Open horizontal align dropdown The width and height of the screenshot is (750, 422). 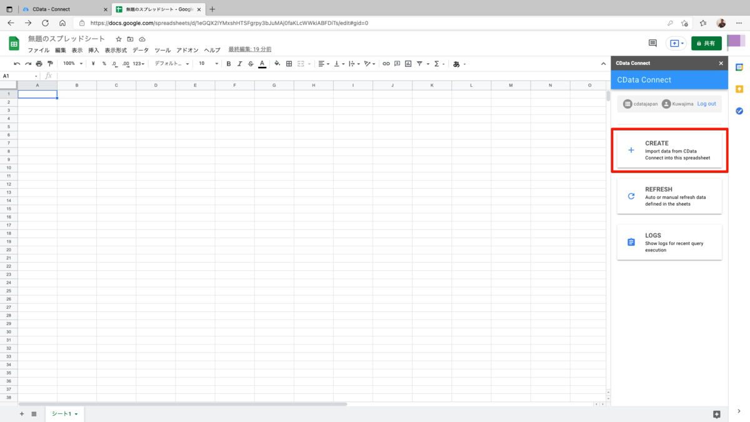click(x=323, y=64)
